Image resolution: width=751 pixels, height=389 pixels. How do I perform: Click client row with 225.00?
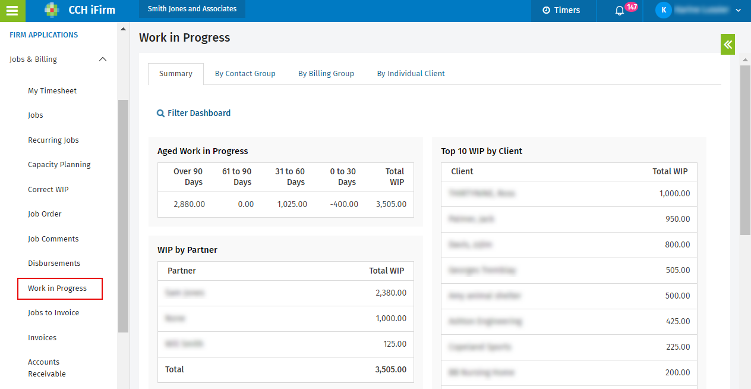point(569,347)
